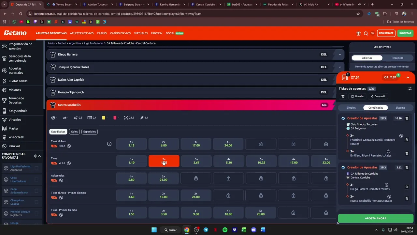Select Simples bet slip tab

tap(351, 107)
